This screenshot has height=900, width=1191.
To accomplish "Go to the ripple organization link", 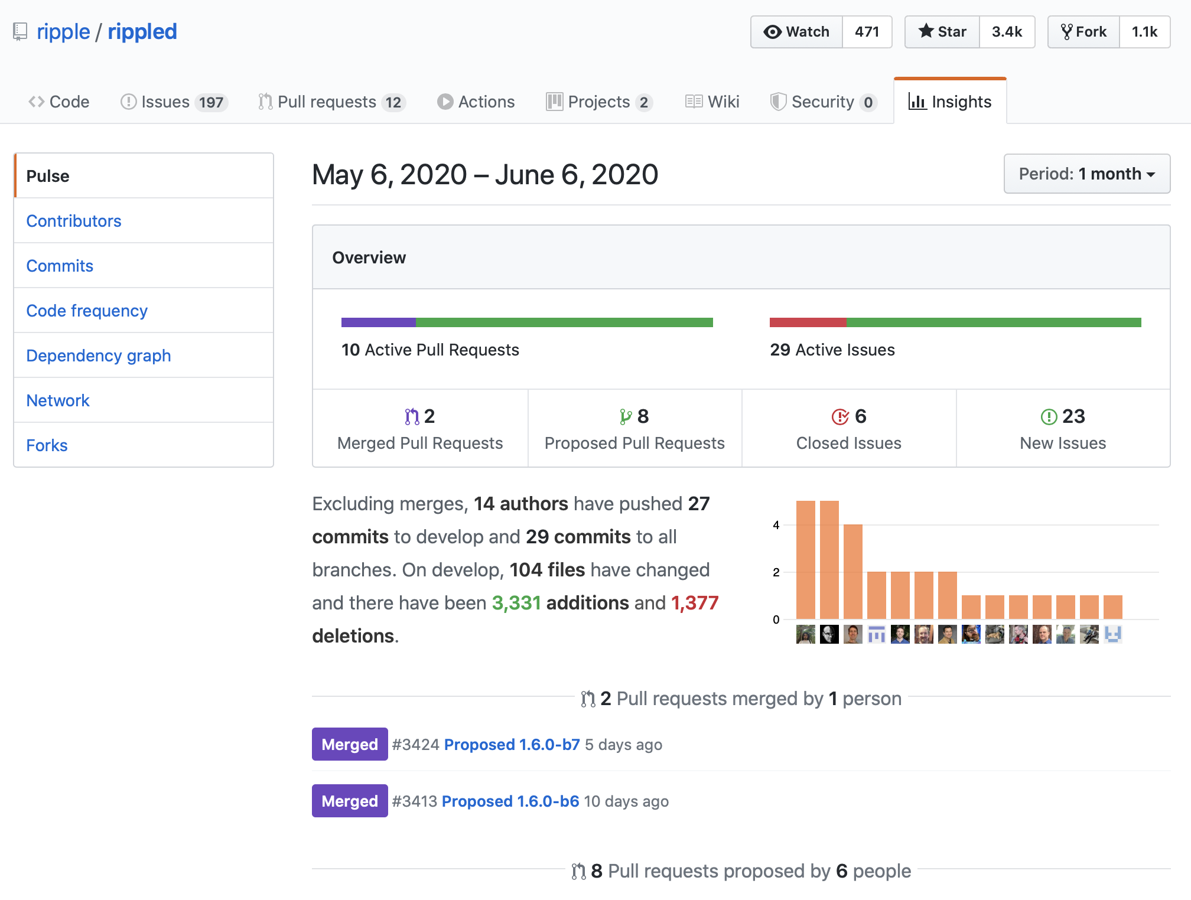I will coord(63,32).
